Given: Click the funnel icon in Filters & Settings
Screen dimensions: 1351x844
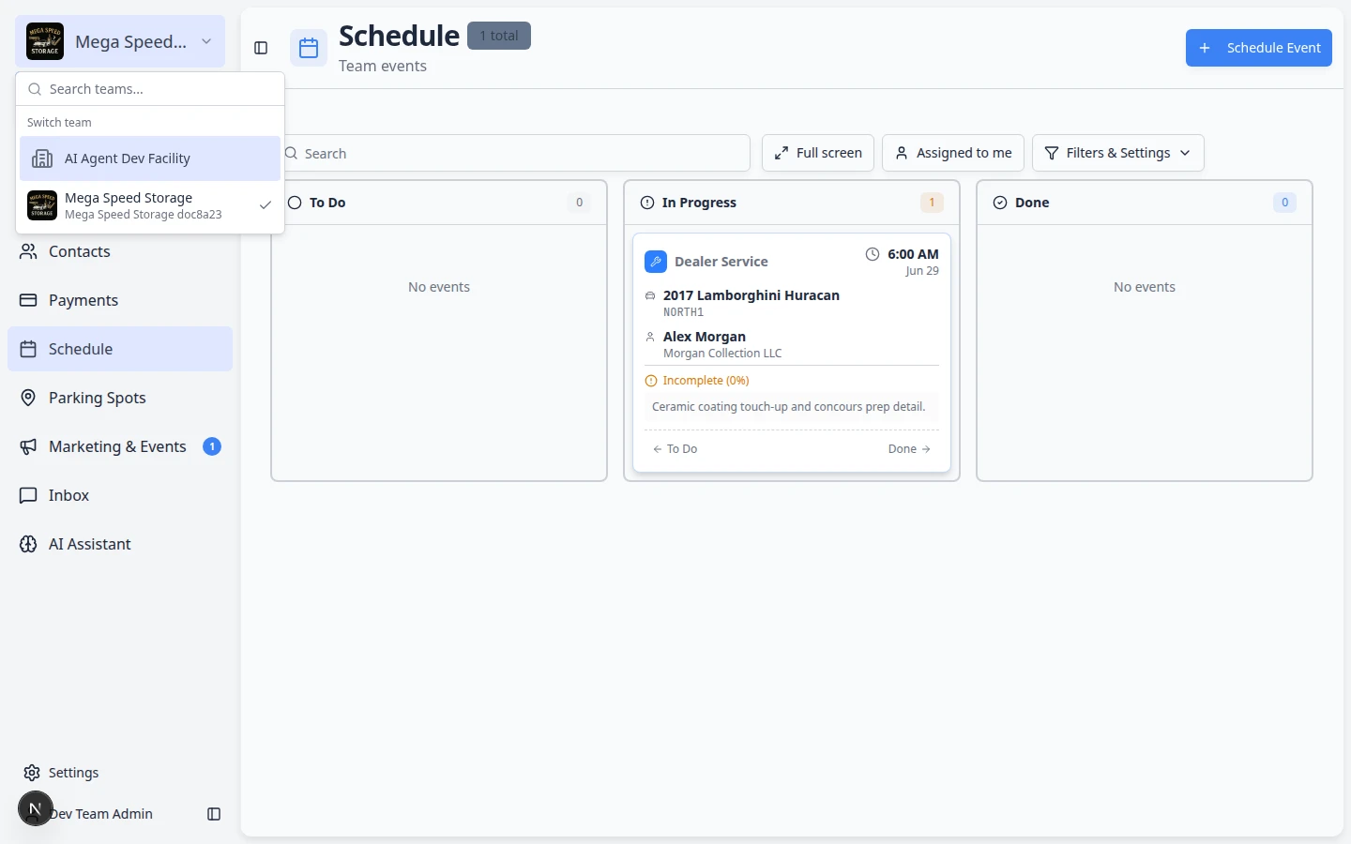Looking at the screenshot, I should click(x=1052, y=153).
